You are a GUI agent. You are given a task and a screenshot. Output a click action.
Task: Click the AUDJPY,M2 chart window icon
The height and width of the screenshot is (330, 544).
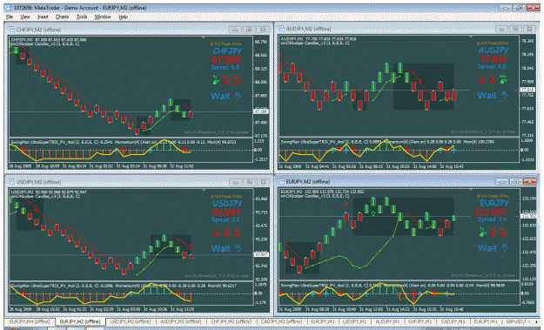point(281,29)
